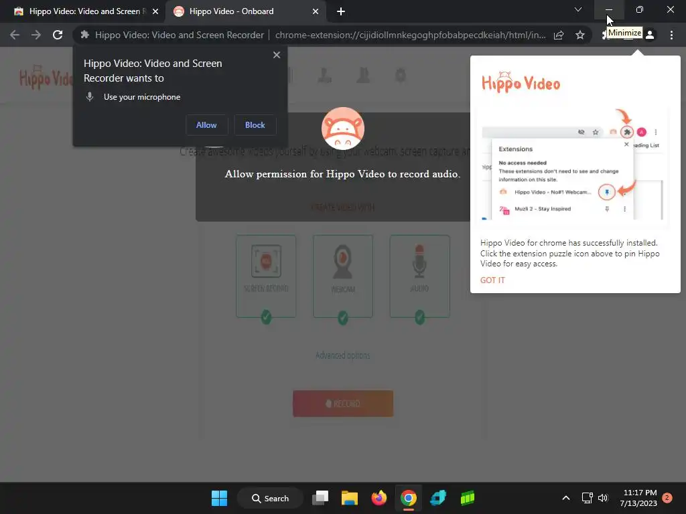
Task: Open network status tray icon
Action: 587,498
